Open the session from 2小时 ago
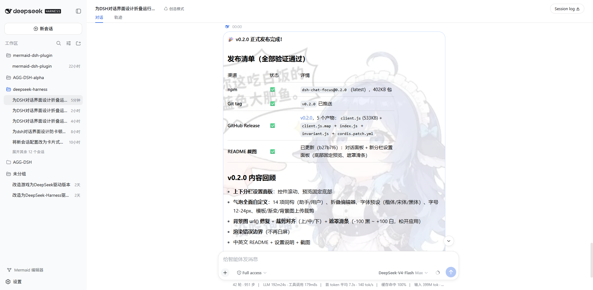The height and width of the screenshot is (290, 593). pyautogui.click(x=43, y=111)
